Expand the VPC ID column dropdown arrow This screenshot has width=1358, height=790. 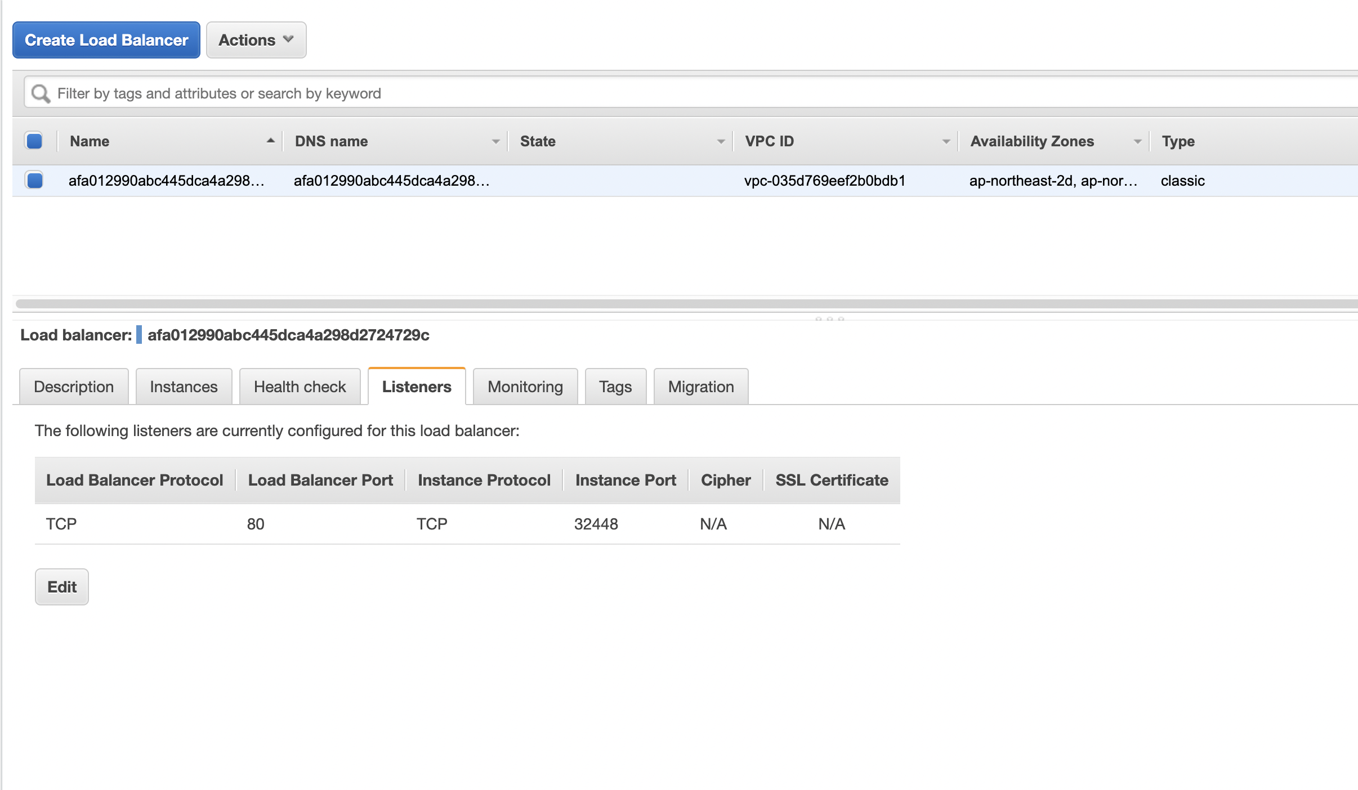[x=946, y=141]
